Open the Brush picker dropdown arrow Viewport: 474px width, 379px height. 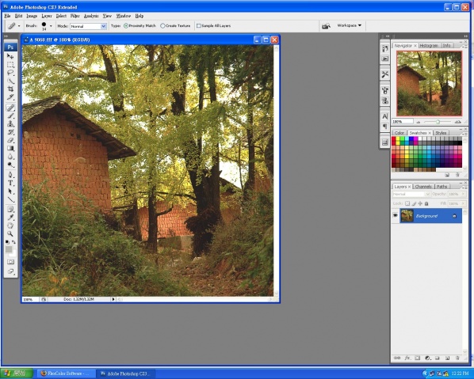coord(51,26)
